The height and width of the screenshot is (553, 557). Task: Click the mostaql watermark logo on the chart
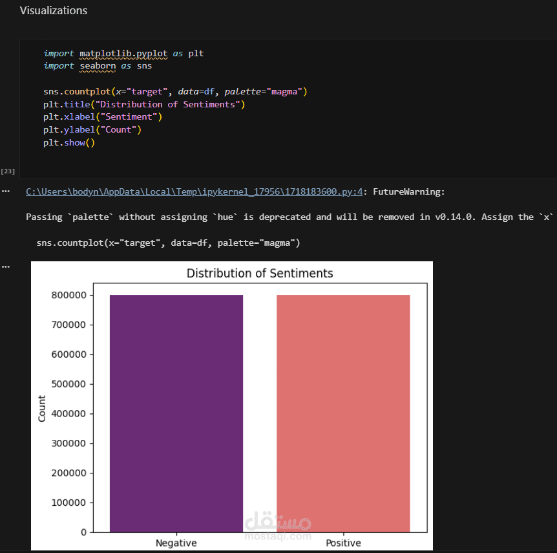tap(278, 526)
